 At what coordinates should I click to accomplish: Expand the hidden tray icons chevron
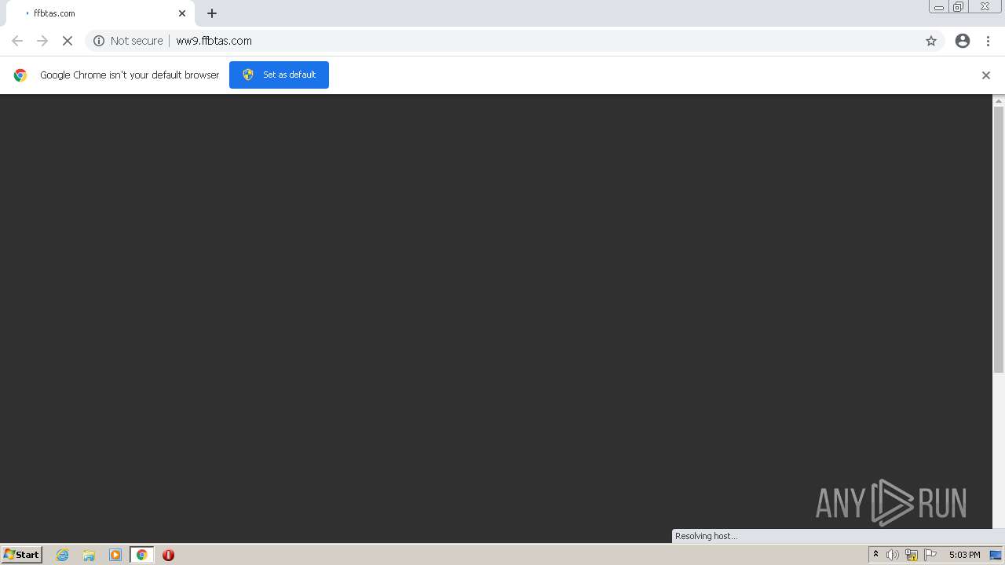point(875,555)
